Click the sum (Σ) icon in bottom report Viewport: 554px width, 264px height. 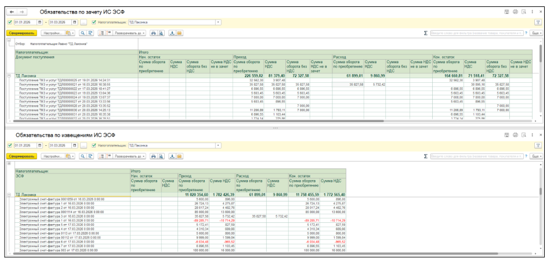(426, 156)
